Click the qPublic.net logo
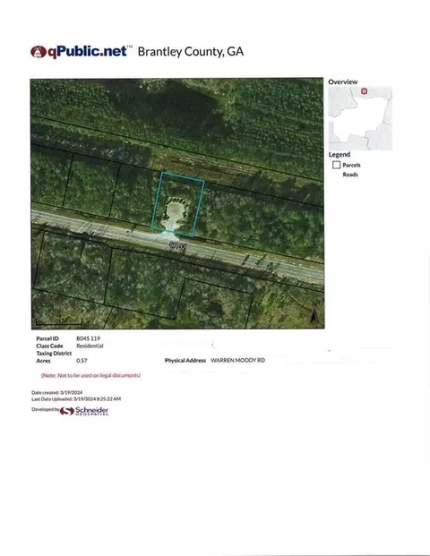430x556 pixels. coord(82,52)
